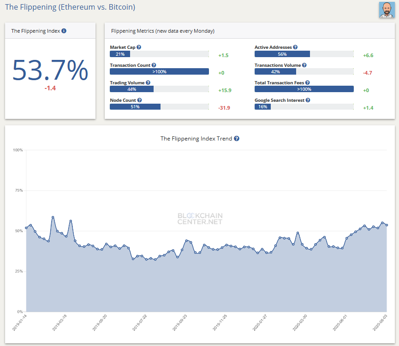This screenshot has height=346, width=399.
Task: Click the Blockchaincenter.net watermark in chart
Action: pyautogui.click(x=200, y=218)
